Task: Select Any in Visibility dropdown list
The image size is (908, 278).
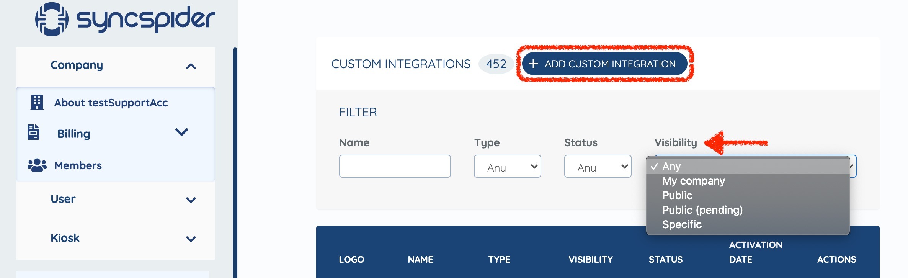Action: pyautogui.click(x=748, y=167)
